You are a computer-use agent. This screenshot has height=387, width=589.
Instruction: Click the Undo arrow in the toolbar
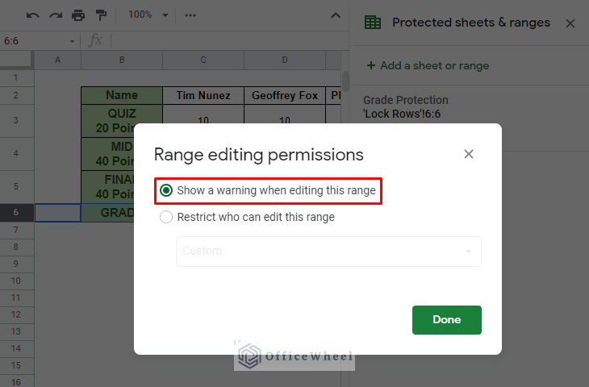(33, 15)
